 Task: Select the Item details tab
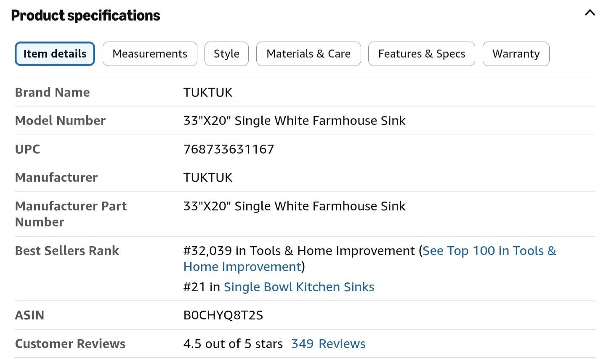(55, 54)
